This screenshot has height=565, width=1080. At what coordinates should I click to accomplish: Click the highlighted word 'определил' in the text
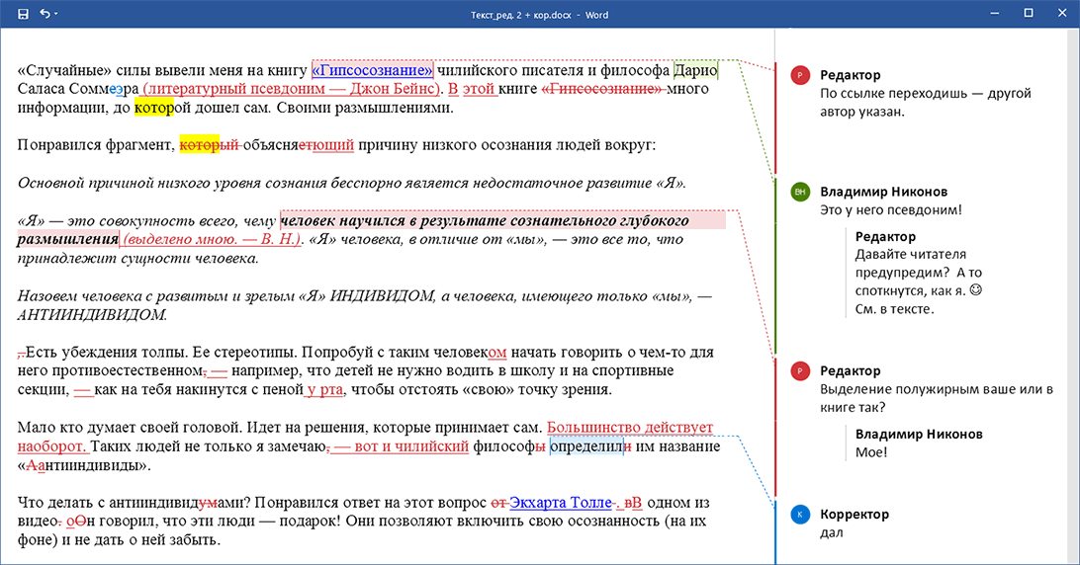pos(586,445)
